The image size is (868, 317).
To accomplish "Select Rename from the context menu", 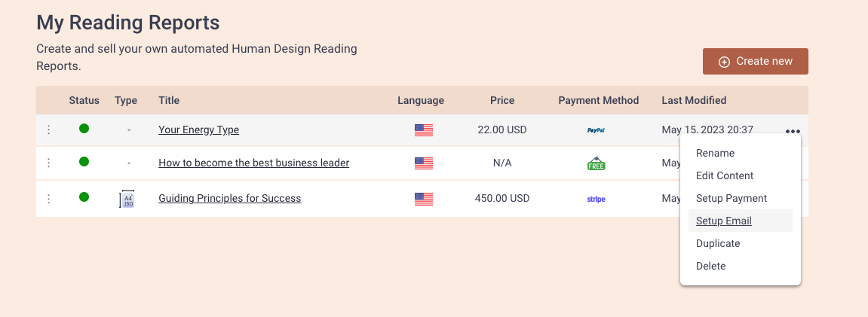I will coord(715,153).
